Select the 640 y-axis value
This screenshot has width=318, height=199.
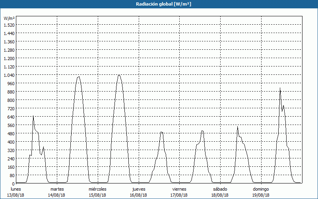tap(11, 117)
